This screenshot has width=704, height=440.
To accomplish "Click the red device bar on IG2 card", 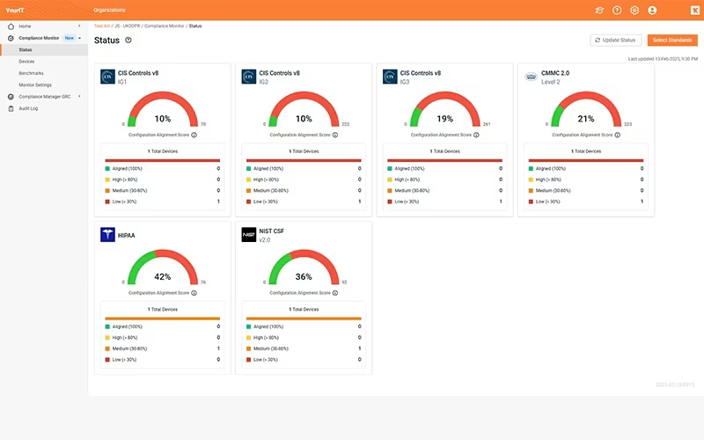I will point(304,160).
